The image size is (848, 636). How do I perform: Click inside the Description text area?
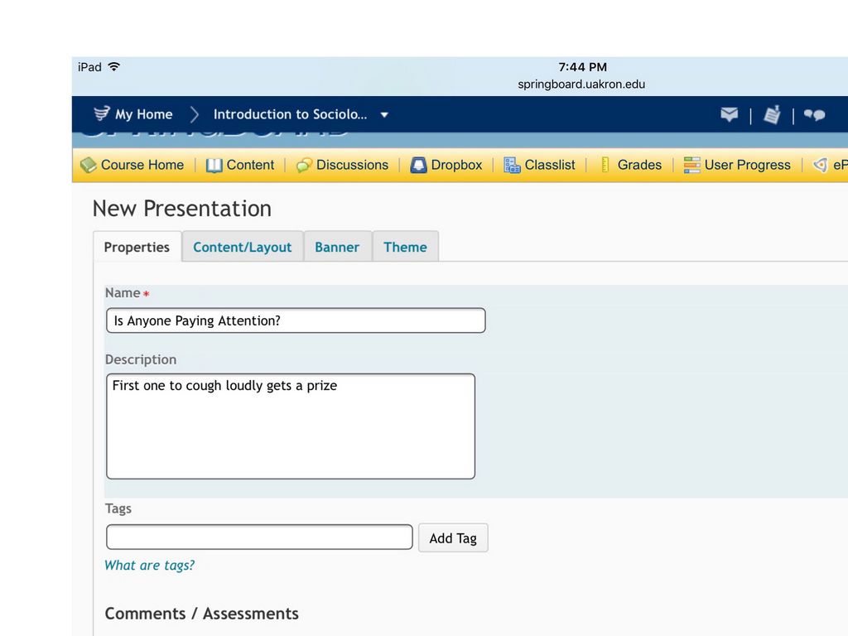[291, 426]
